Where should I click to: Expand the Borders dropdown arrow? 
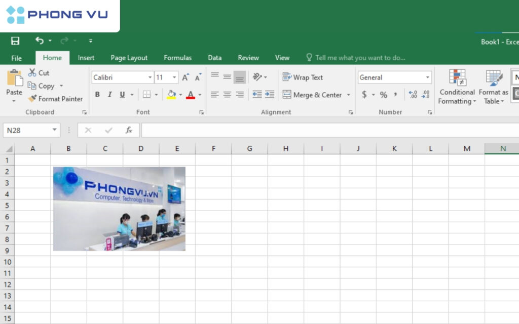(156, 95)
